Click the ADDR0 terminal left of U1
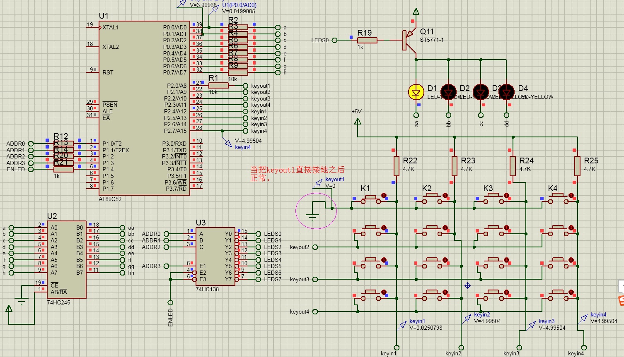 pos(31,144)
